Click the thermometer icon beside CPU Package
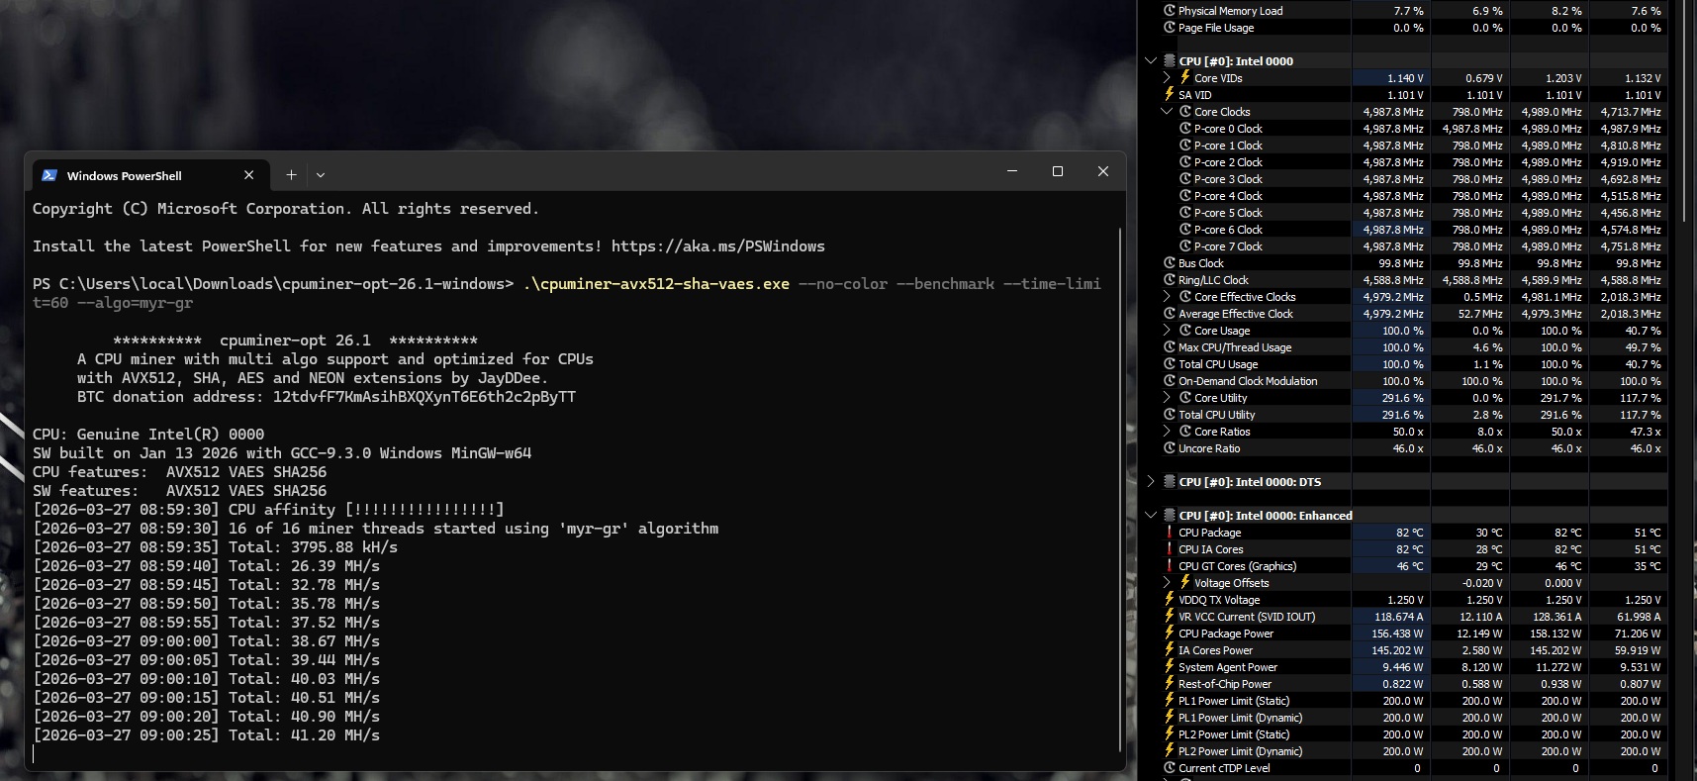 1170,533
